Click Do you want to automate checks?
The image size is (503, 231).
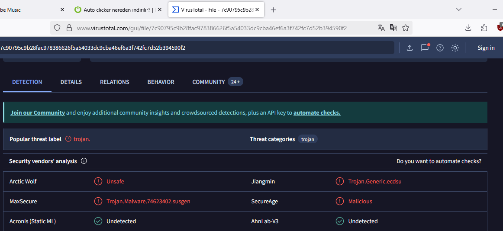439,161
